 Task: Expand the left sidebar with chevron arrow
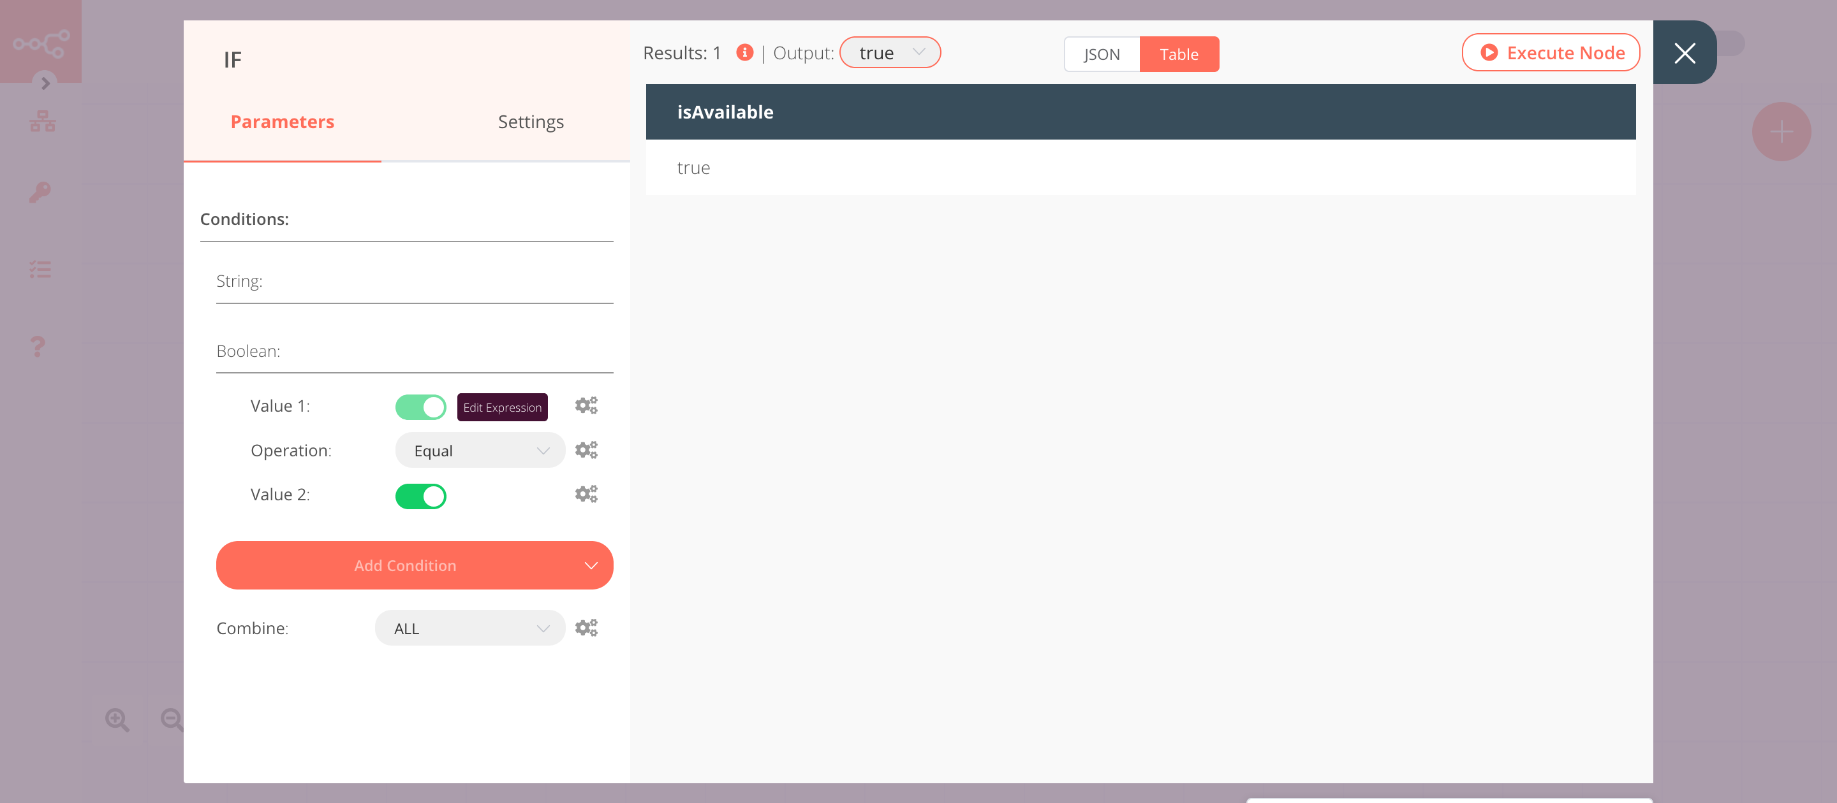(x=46, y=83)
